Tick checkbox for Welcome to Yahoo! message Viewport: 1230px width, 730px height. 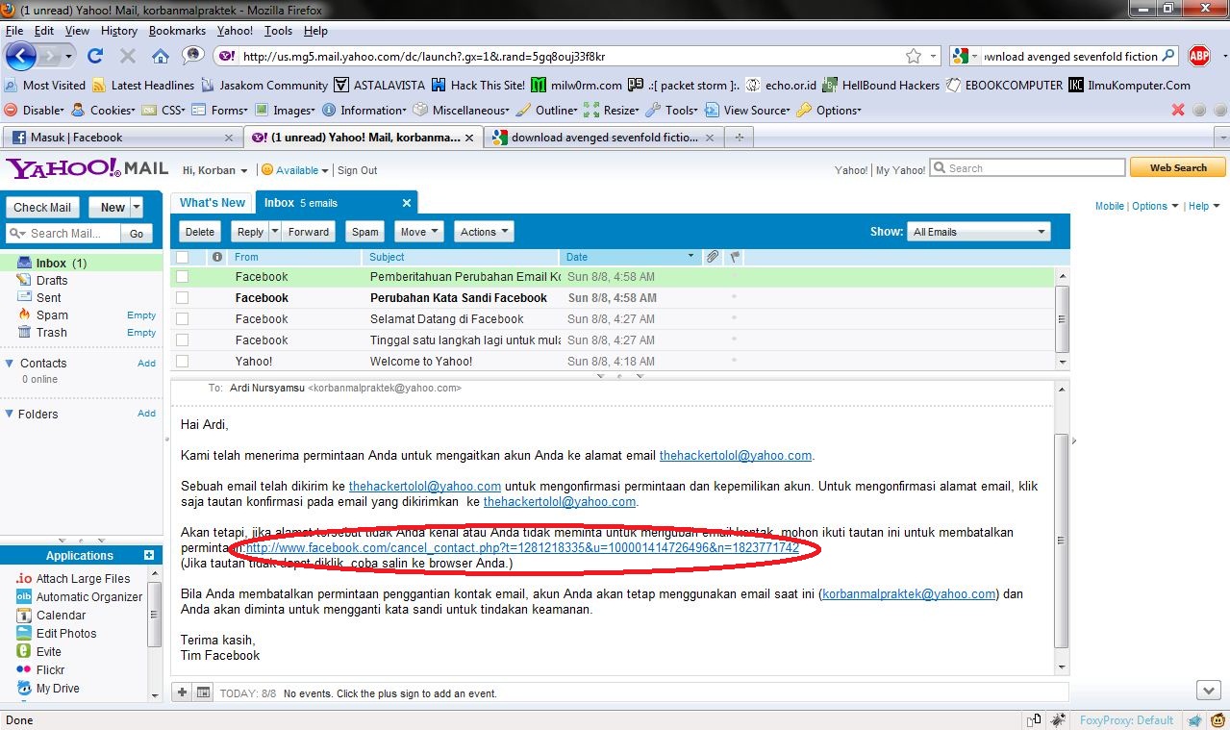(183, 361)
